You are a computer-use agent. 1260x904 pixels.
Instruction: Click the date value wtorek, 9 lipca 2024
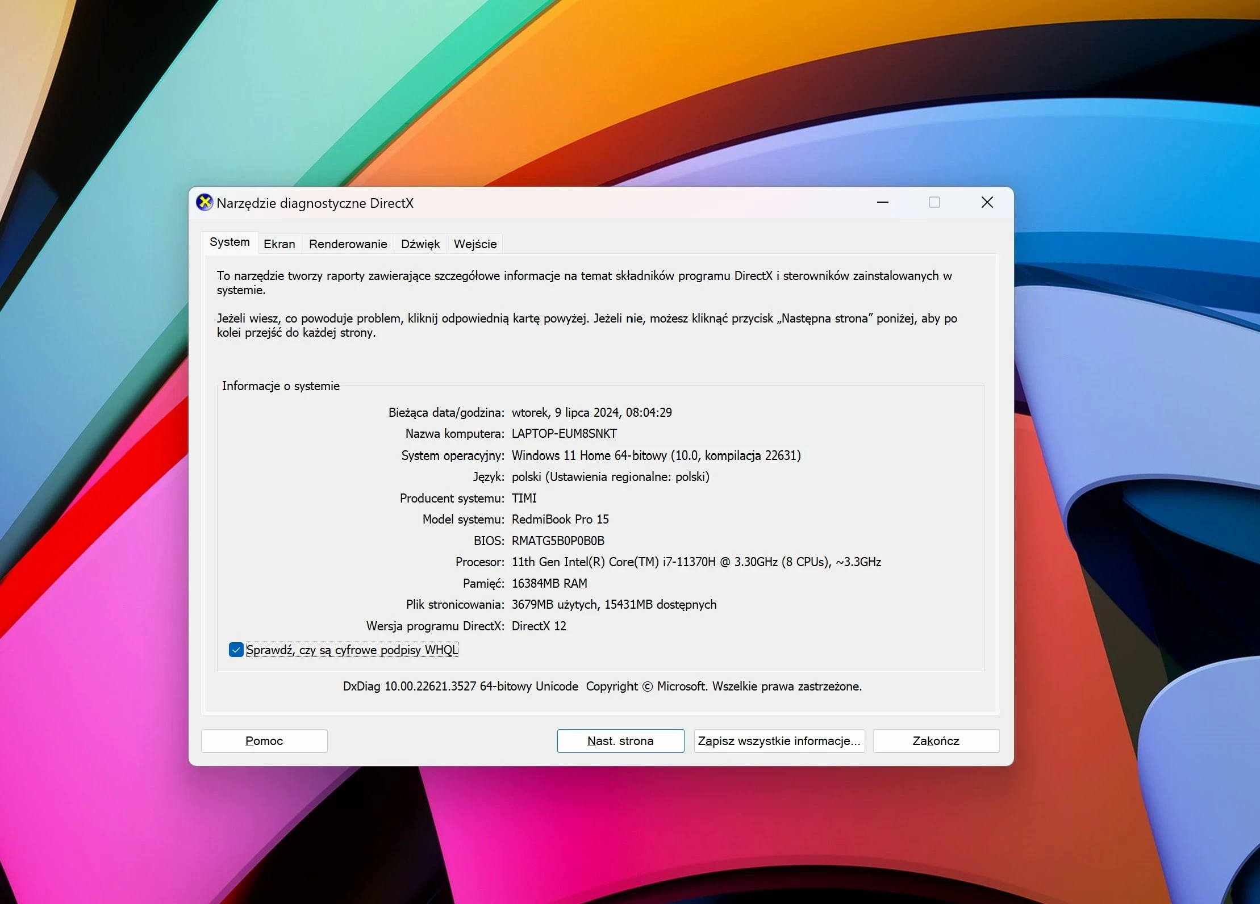[x=592, y=412]
